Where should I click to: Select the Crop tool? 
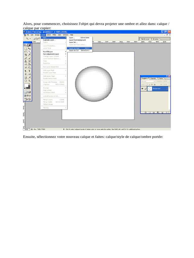pos(26,54)
